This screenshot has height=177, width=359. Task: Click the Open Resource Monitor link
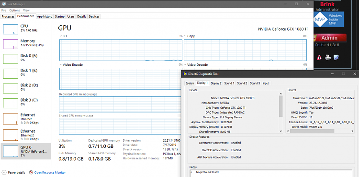(50, 172)
